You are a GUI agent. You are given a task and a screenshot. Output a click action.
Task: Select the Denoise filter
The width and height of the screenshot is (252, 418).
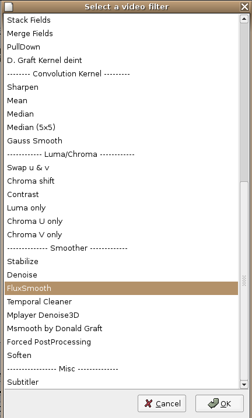[121, 275]
